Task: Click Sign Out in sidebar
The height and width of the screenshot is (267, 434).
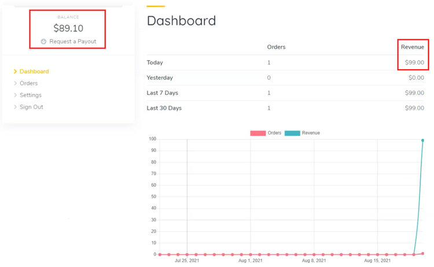Action: click(31, 107)
